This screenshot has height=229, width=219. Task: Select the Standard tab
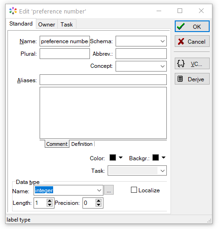pos(21,24)
